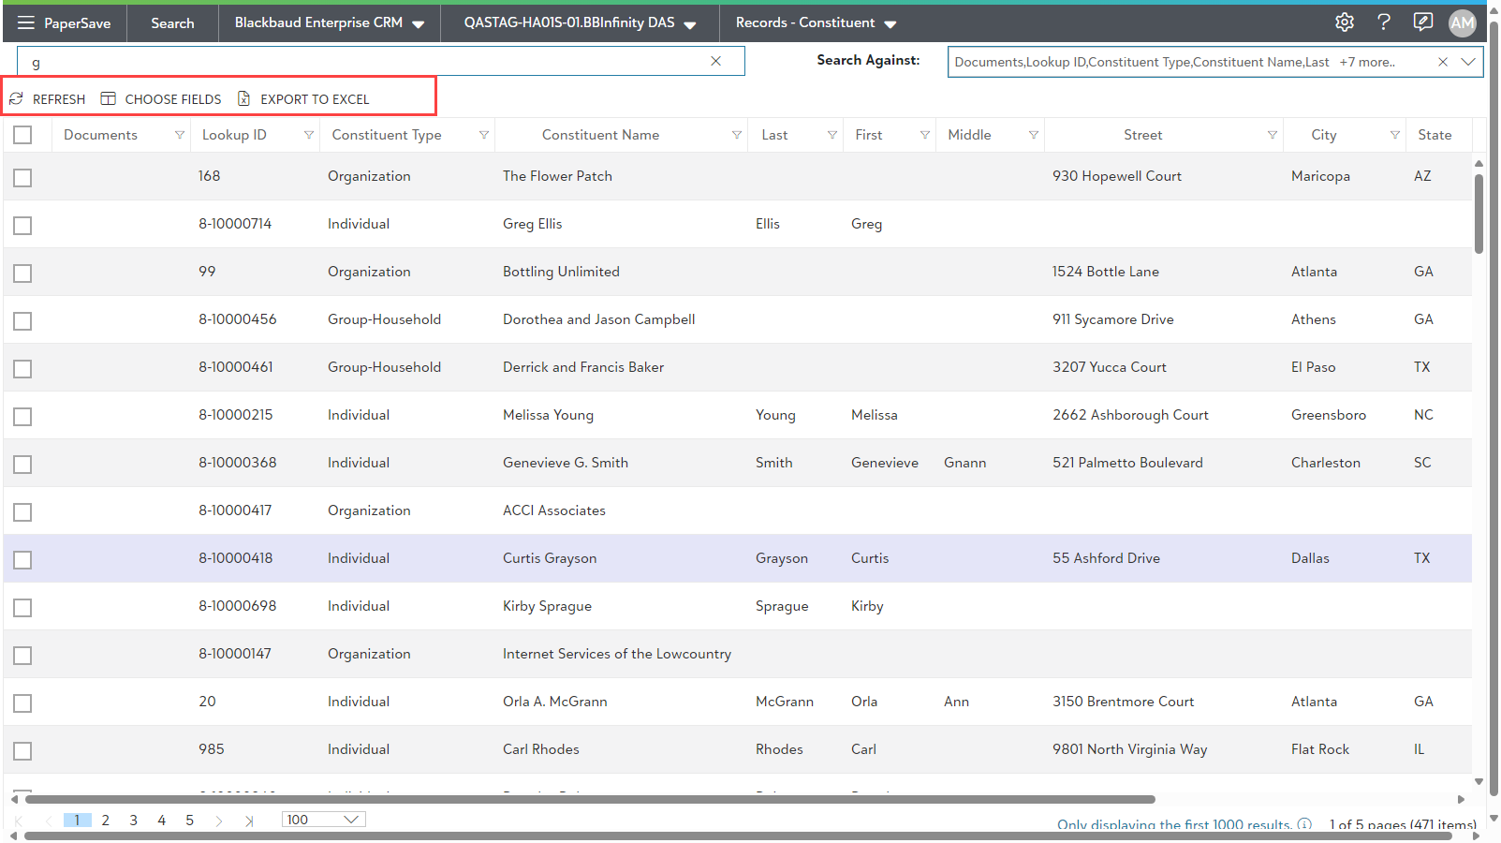1501x843 pixels.
Task: Click the Constituent Name filter icon
Action: coord(736,135)
